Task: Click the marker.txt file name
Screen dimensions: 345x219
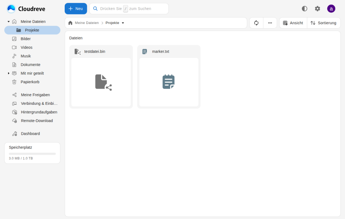Action: coord(161,52)
